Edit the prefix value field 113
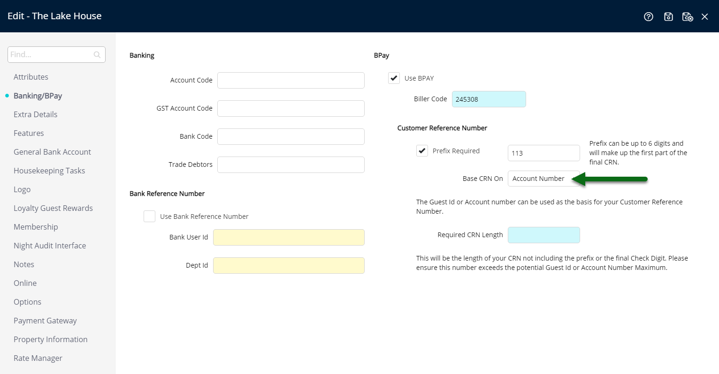This screenshot has width=719, height=374. [x=543, y=153]
